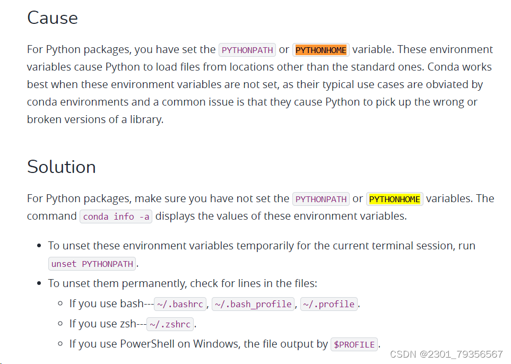Select the PYTHONPATH tag in the Solution paragraph

[321, 198]
